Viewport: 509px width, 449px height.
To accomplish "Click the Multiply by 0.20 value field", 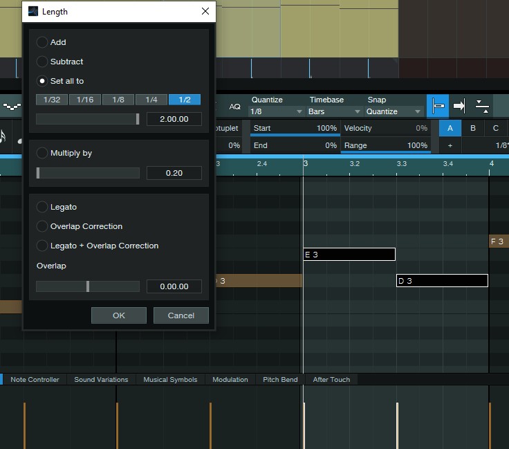I will click(x=174, y=173).
